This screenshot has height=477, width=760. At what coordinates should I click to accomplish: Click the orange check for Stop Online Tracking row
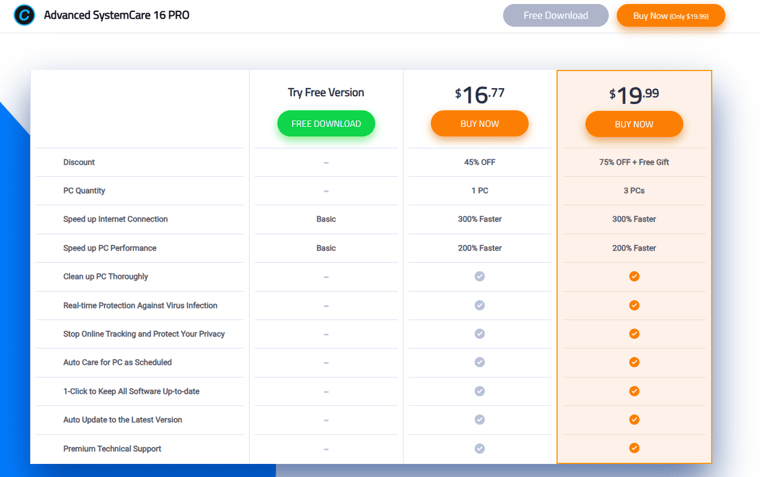(634, 334)
